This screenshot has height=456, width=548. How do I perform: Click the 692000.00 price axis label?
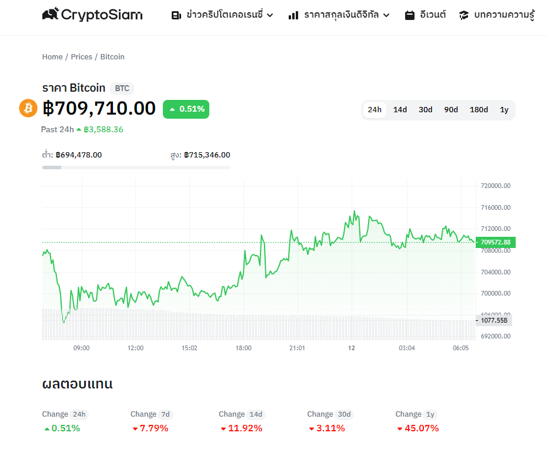click(496, 336)
